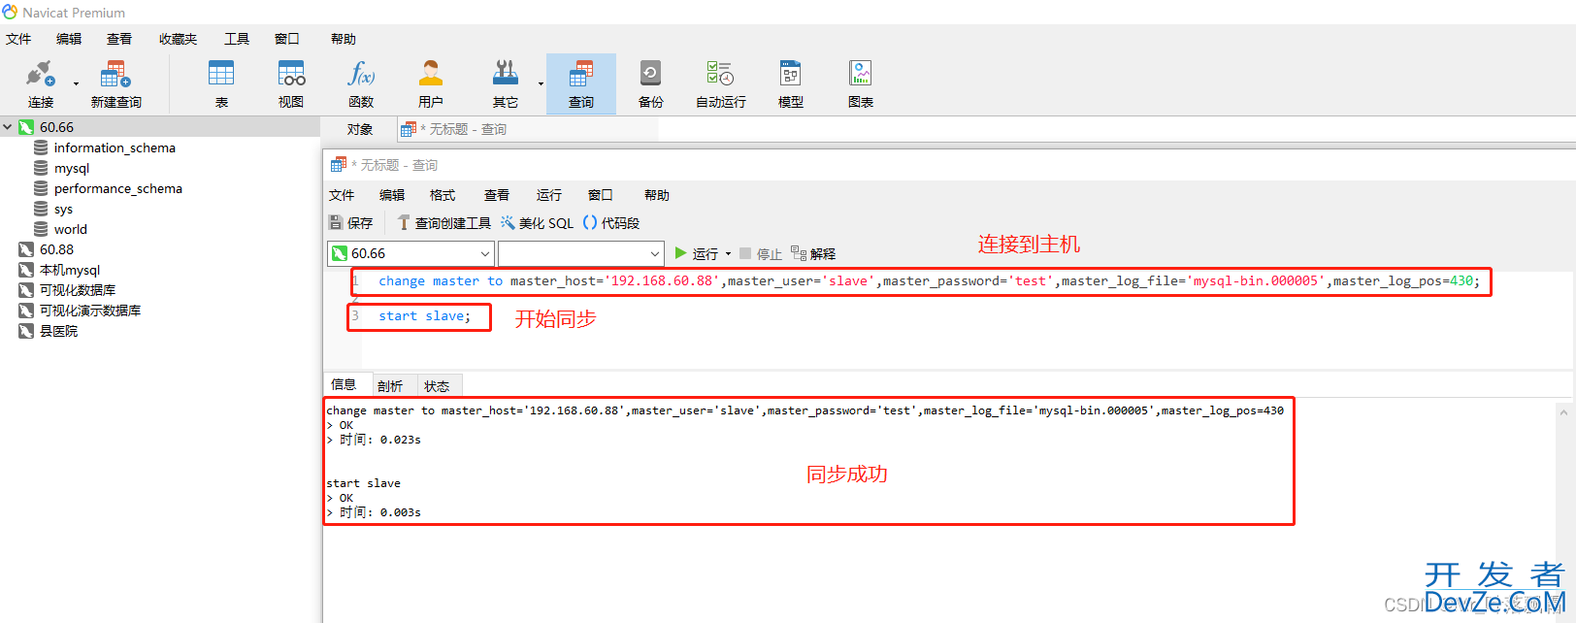Screen dimensions: 1576x623
Task: Select the 60.88 connection
Action: pyautogui.click(x=56, y=249)
